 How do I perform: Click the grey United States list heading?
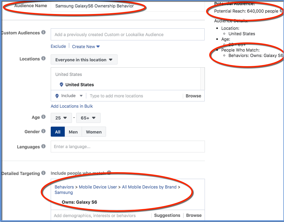tap(69, 74)
